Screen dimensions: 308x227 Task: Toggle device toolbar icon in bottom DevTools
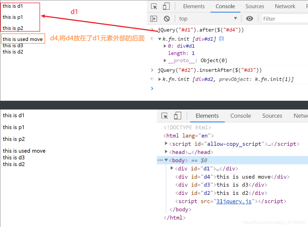[178, 116]
